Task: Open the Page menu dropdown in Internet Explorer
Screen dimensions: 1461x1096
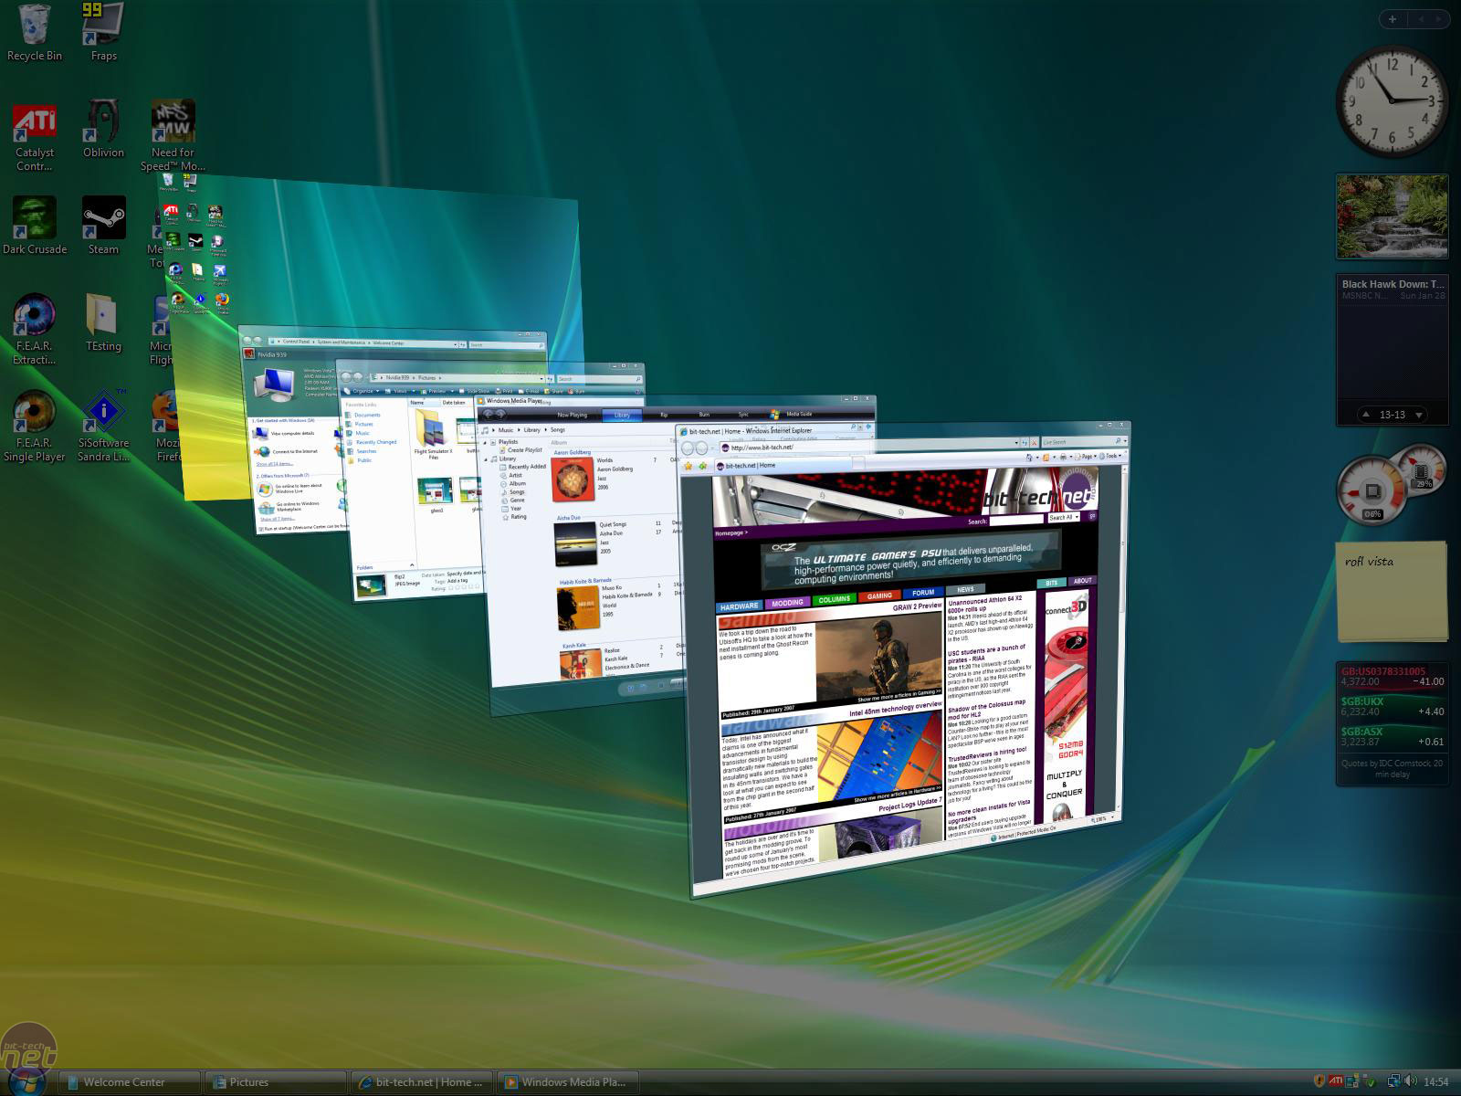Action: click(1087, 456)
